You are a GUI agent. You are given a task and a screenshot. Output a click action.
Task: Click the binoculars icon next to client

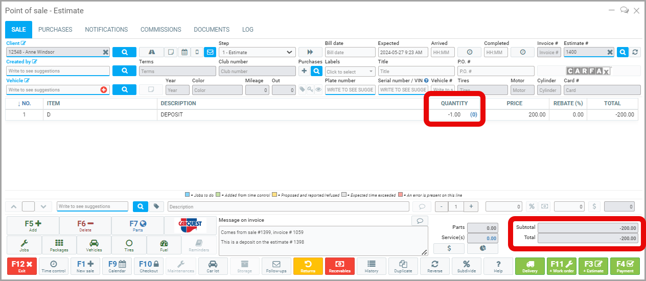tap(151, 52)
